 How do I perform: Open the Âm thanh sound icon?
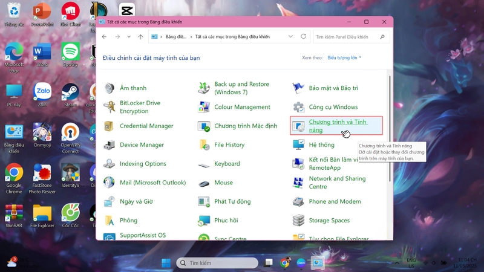pos(110,88)
